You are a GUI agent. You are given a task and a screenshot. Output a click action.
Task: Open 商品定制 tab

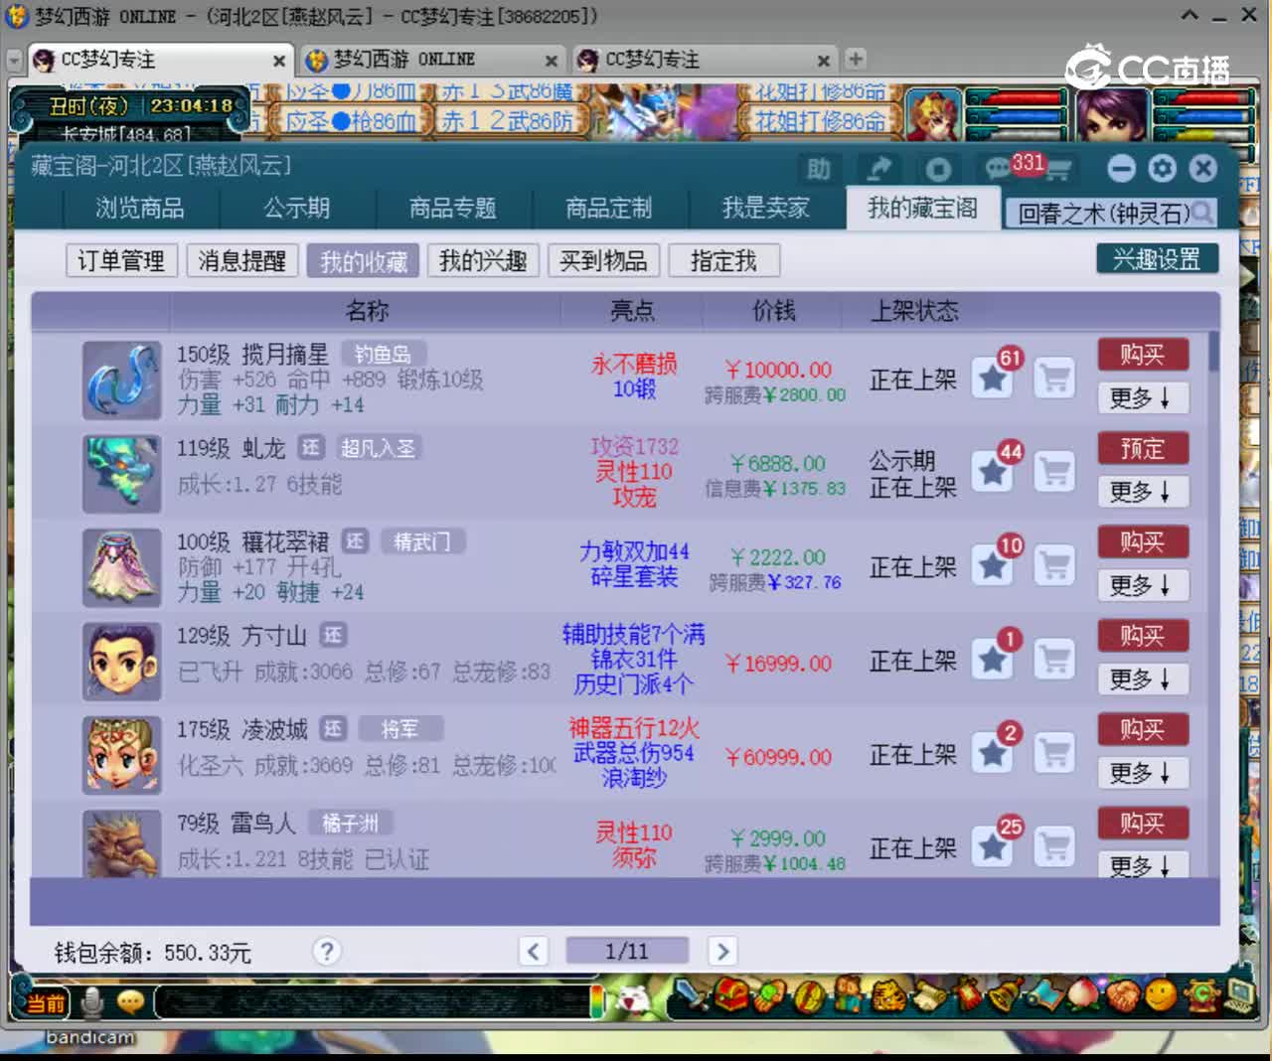tap(609, 209)
